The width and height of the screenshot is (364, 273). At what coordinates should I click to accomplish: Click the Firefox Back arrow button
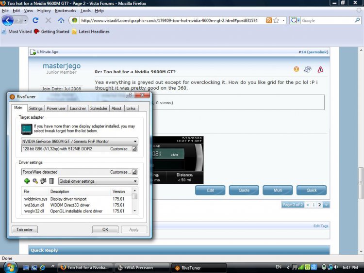8,20
